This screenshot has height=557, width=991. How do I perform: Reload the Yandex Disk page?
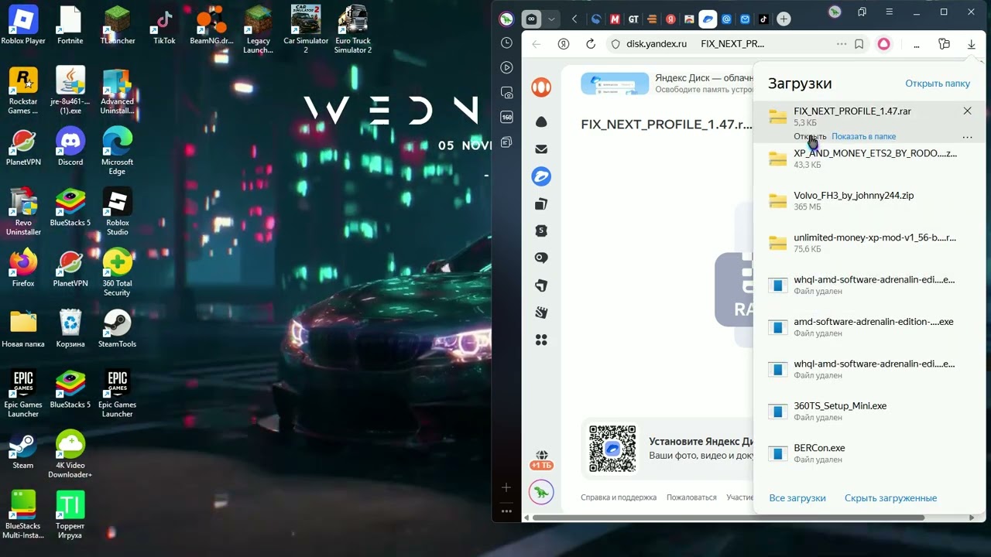pyautogui.click(x=591, y=44)
